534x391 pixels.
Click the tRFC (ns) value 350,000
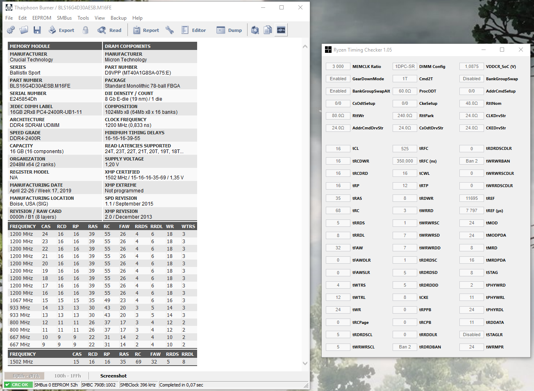point(405,161)
